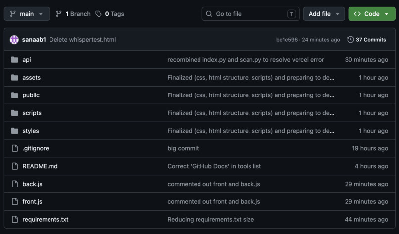Click the 19 hours ago timestamp
Image resolution: width=399 pixels, height=234 pixels.
tap(370, 148)
